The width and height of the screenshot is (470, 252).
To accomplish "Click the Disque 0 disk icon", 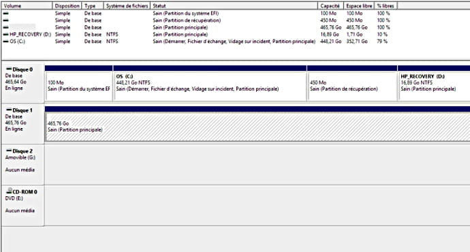I will [x=9, y=69].
